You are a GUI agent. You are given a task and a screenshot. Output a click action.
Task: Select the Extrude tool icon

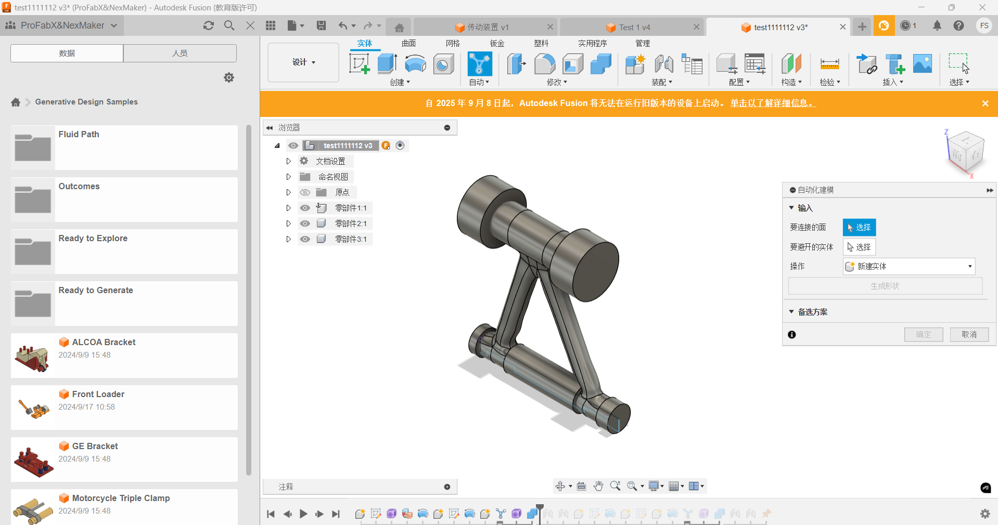pyautogui.click(x=387, y=64)
